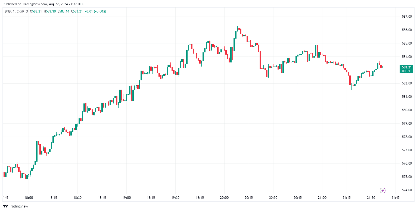The image size is (417, 211).
Task: Click the 584.00 price axis label
Action: tap(407, 56)
